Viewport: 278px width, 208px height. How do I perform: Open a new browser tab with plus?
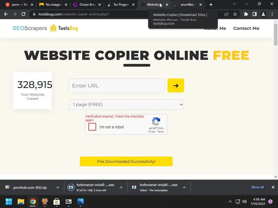click(x=211, y=5)
